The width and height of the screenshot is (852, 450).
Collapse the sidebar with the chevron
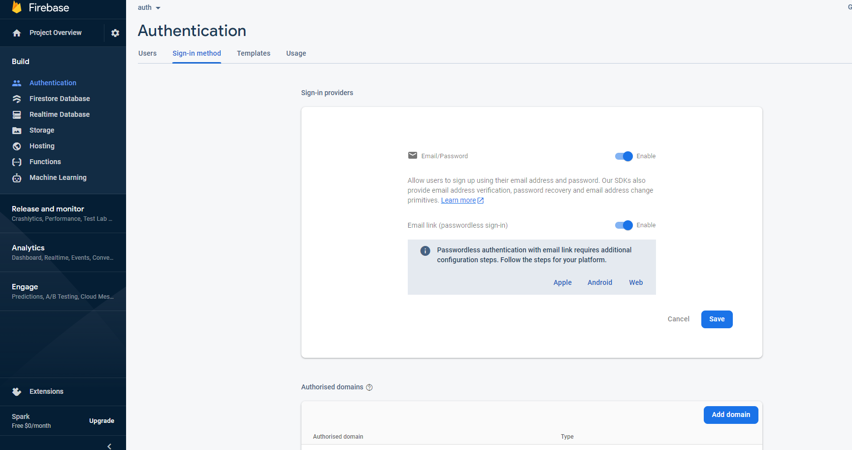(x=109, y=446)
